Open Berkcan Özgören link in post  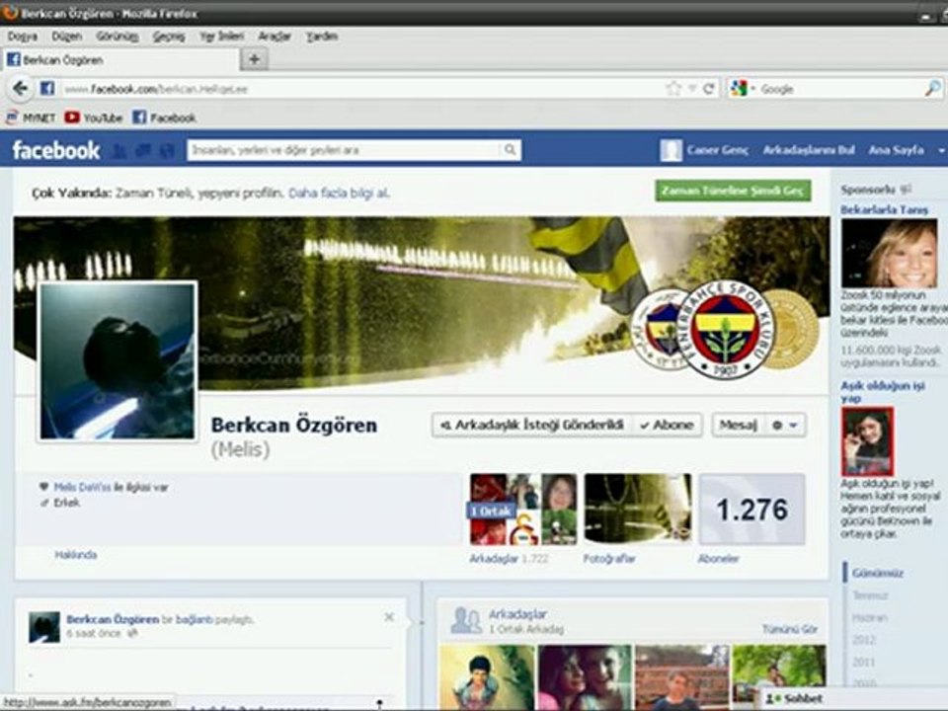113,619
